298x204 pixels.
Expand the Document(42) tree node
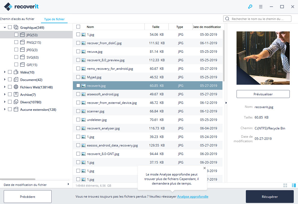tap(5, 79)
